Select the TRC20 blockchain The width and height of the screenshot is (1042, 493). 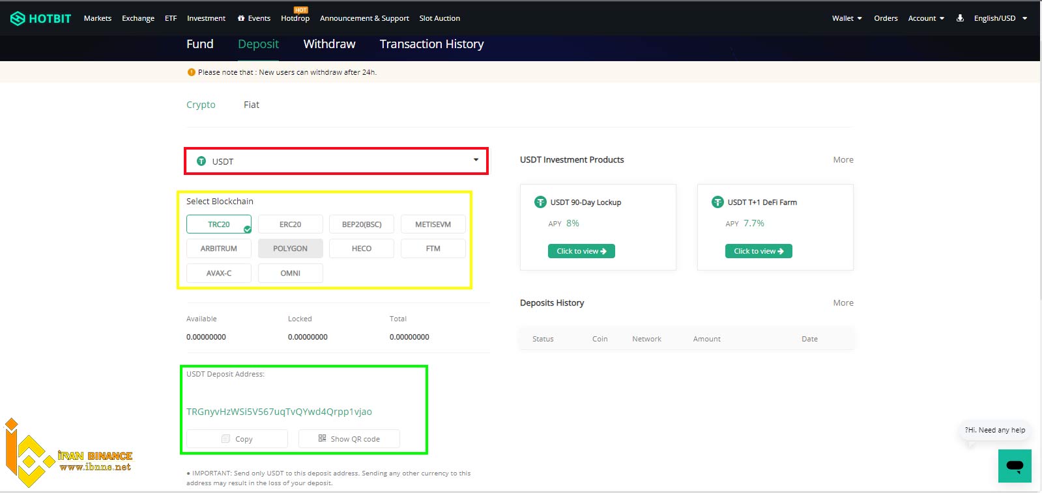(219, 224)
